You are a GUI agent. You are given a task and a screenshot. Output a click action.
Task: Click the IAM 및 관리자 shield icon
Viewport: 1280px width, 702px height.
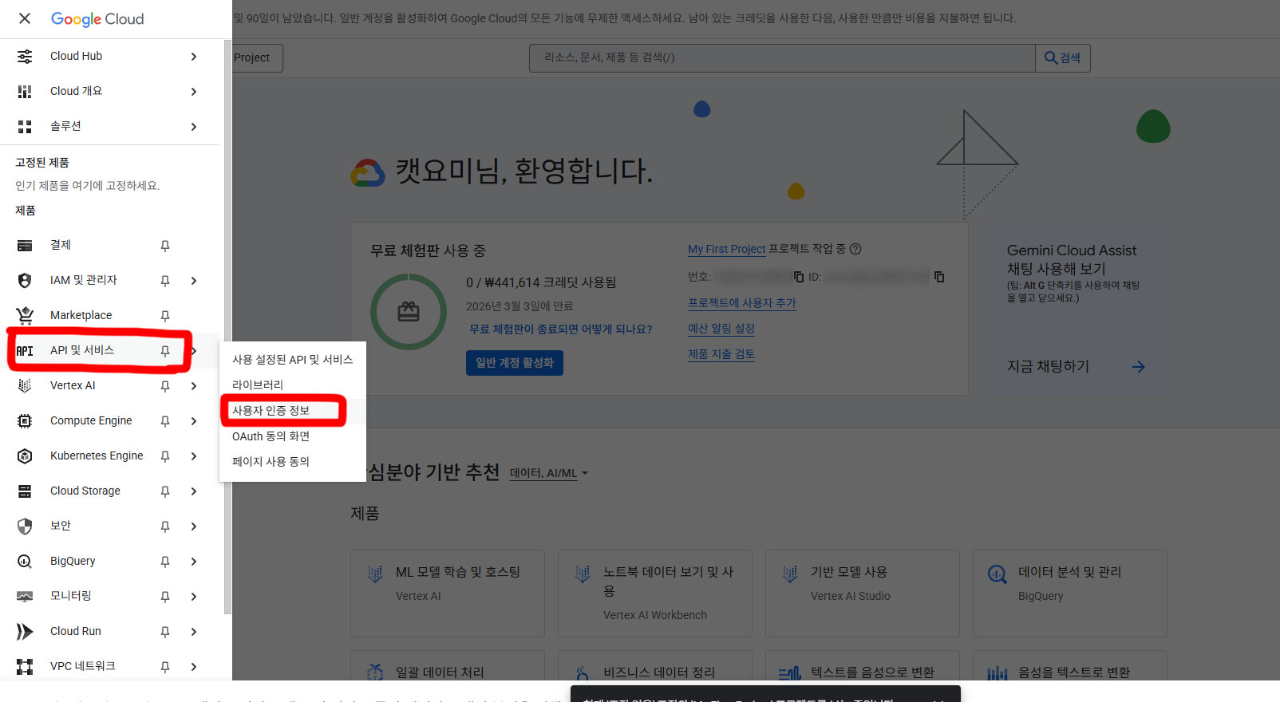click(x=25, y=281)
